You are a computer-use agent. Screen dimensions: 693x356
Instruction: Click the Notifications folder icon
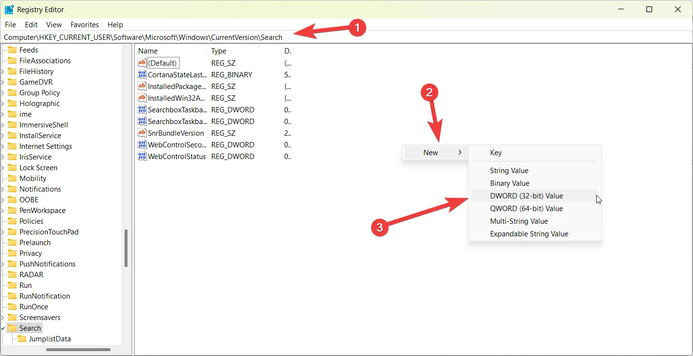pos(12,189)
